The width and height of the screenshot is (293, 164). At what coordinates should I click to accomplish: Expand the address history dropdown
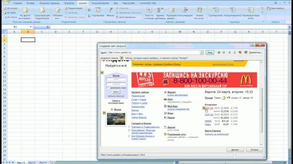pyautogui.click(x=202, y=53)
